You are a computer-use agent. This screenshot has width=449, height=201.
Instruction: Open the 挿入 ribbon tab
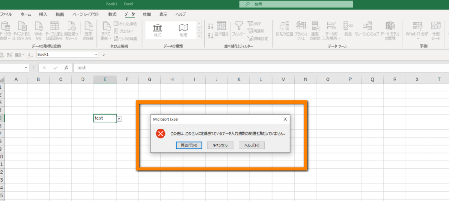point(43,14)
